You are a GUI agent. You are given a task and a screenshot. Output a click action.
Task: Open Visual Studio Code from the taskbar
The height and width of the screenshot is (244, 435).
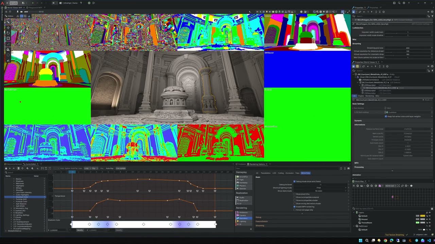tap(429, 240)
